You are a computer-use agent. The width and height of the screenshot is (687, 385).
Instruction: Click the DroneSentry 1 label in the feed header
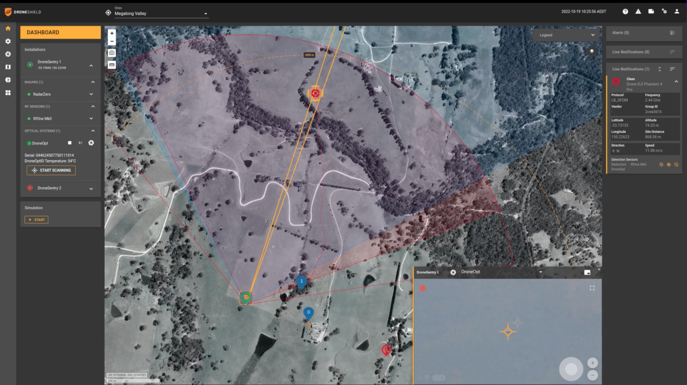[x=428, y=273]
